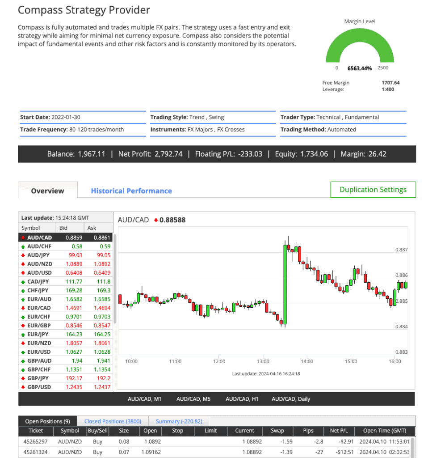Open the Closed Positions (3800) tab
The height and width of the screenshot is (458, 424).
click(x=113, y=421)
